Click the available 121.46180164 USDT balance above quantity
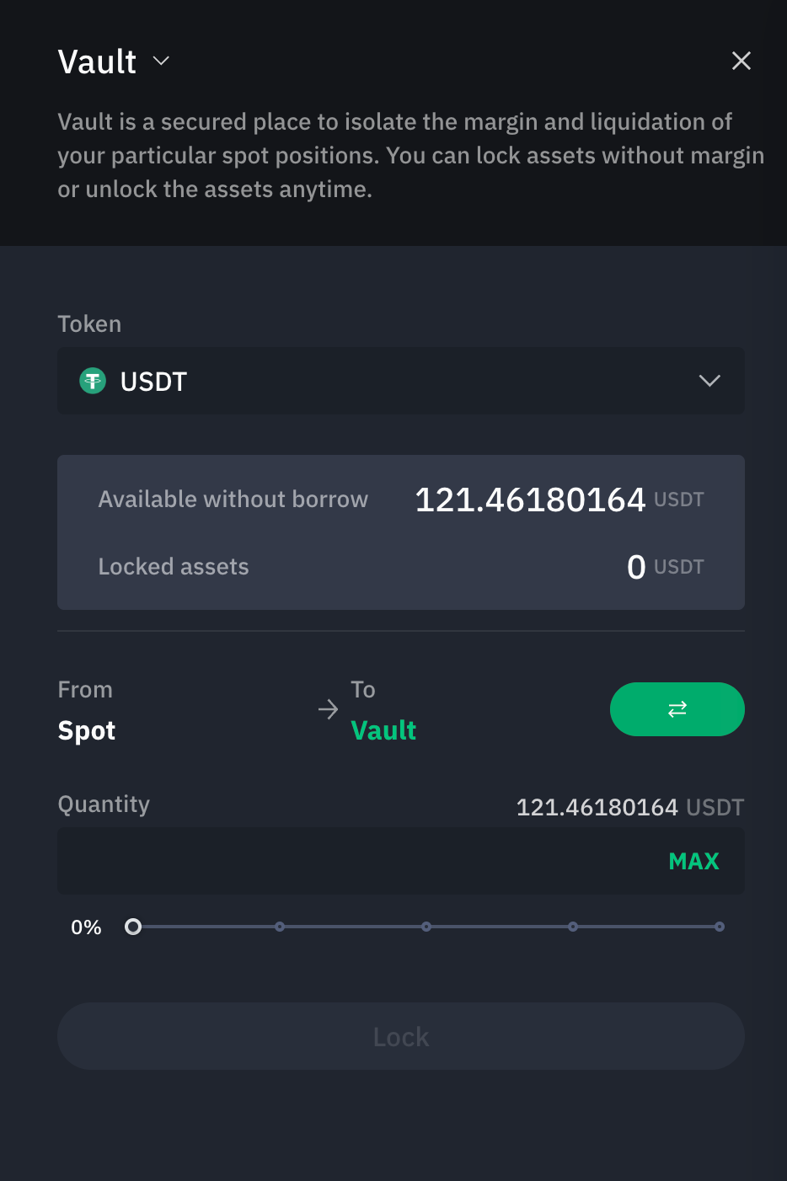 point(630,807)
